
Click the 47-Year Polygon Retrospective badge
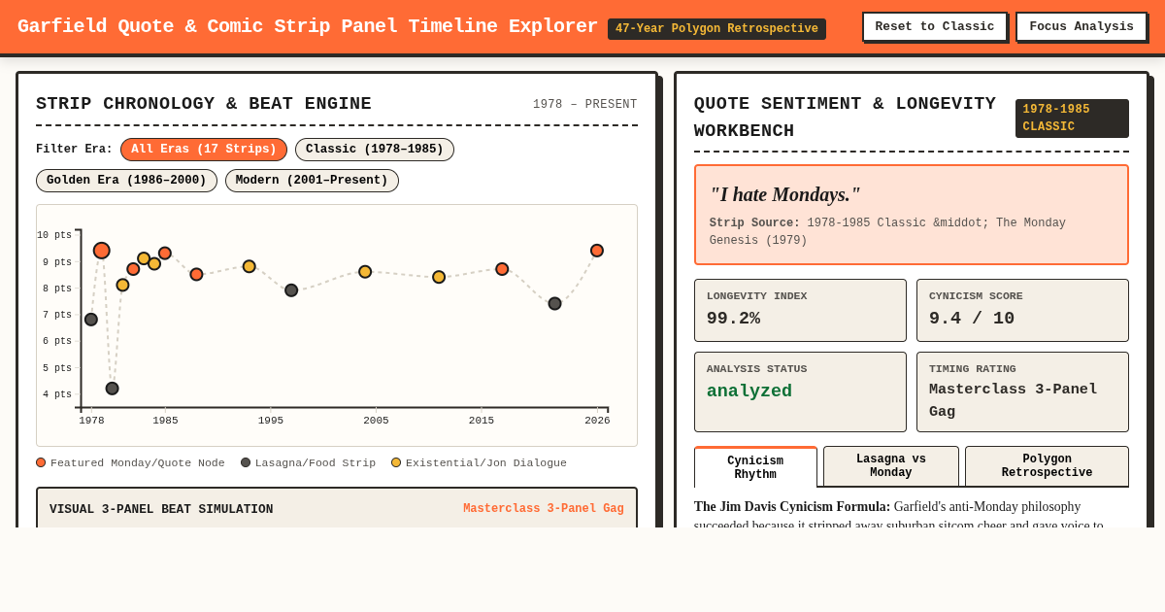(x=716, y=29)
